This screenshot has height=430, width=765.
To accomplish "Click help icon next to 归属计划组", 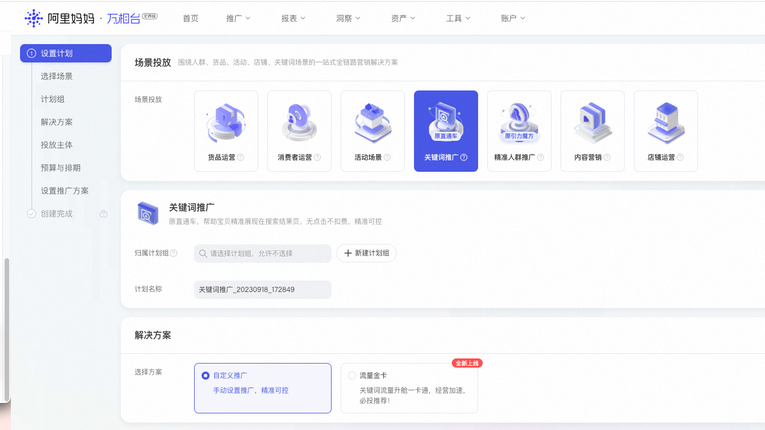I will [173, 253].
